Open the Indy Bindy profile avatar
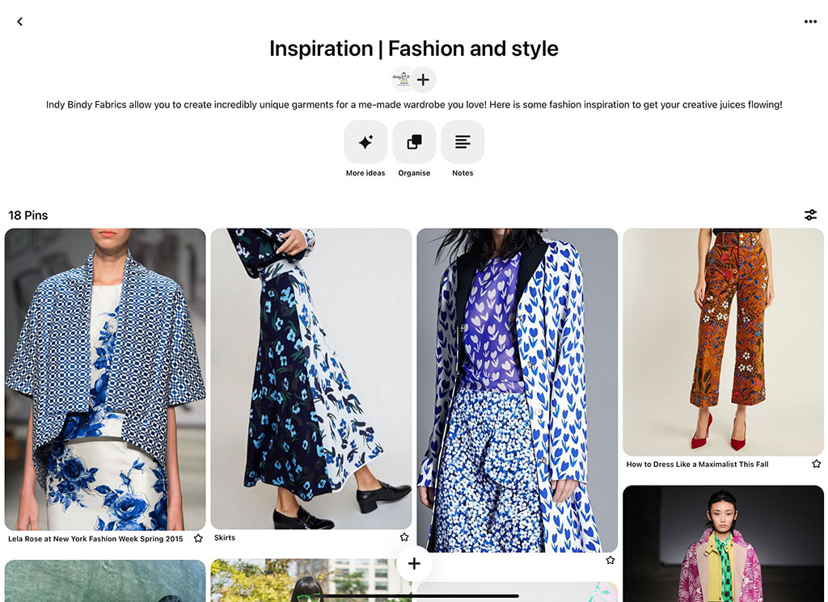This screenshot has height=602, width=828. pos(403,79)
